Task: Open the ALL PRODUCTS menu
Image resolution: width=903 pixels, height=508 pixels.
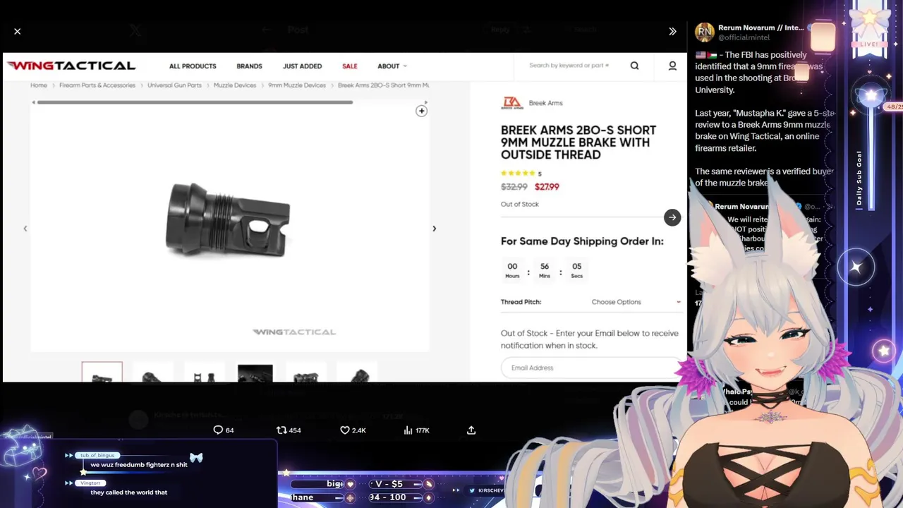Action: tap(193, 66)
